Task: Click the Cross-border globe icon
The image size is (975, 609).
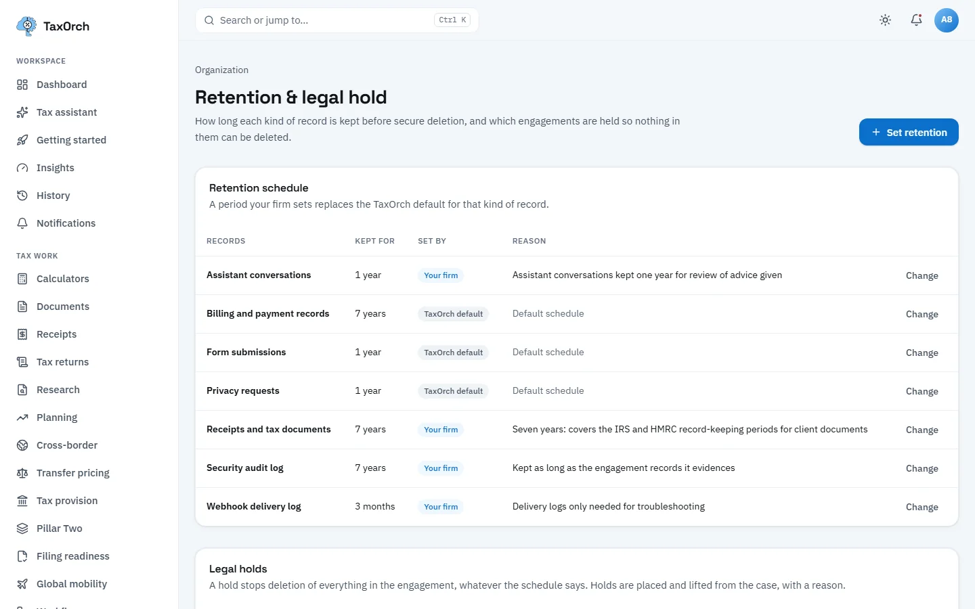Action: (x=22, y=445)
